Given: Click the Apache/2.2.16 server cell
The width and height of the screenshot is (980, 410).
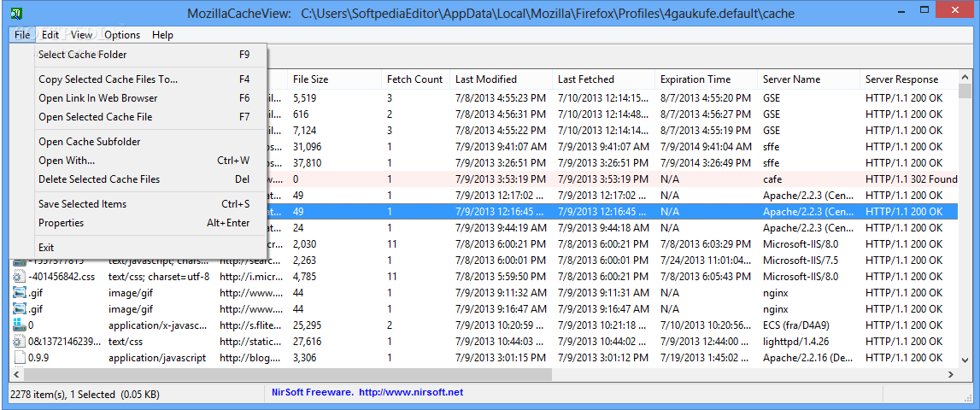Looking at the screenshot, I should (808, 358).
